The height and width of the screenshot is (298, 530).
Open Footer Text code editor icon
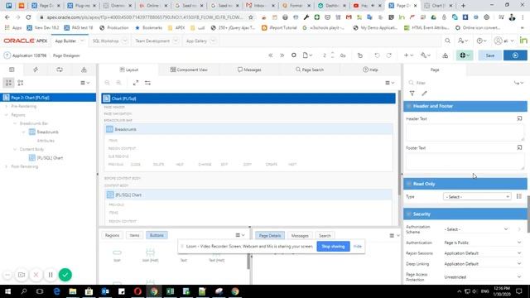click(x=519, y=147)
